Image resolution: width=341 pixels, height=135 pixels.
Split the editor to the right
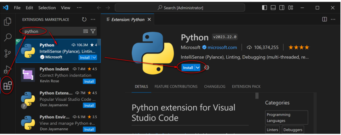tap(324, 19)
